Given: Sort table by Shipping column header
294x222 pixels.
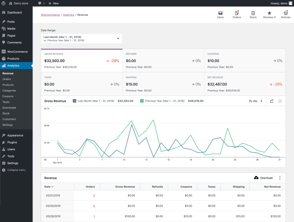Looking at the screenshot, I should coord(238,187).
